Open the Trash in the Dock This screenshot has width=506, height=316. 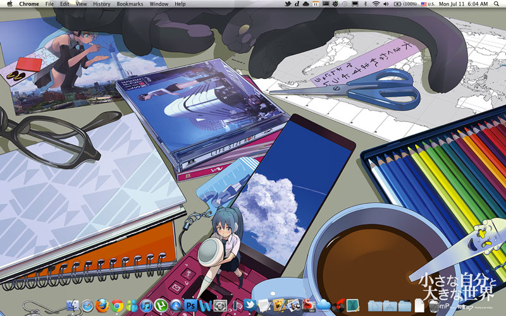point(434,306)
